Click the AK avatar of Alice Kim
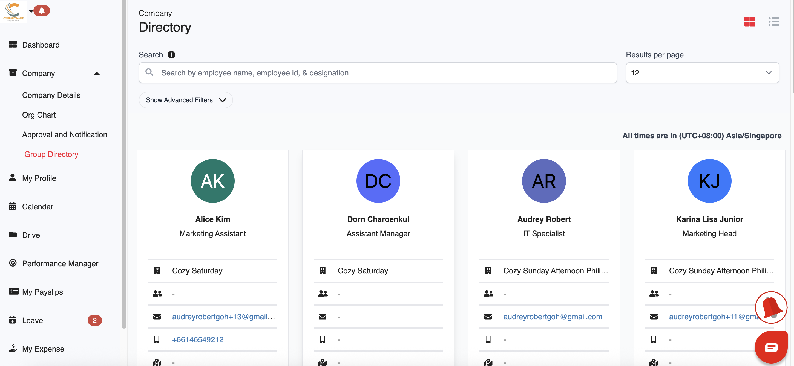 point(212,181)
